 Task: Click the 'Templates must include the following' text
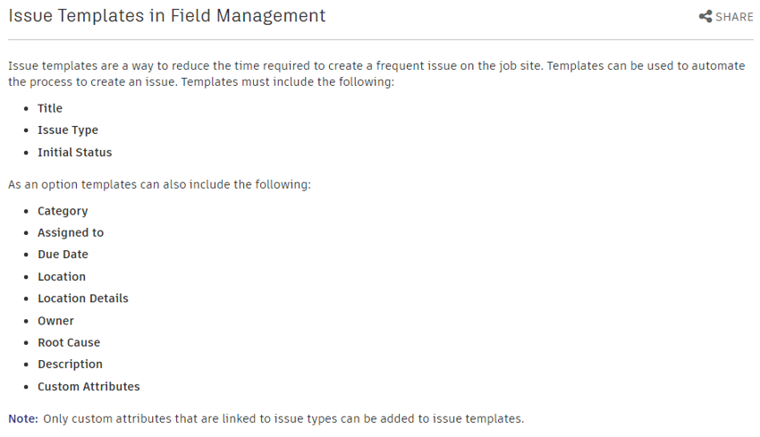point(288,82)
